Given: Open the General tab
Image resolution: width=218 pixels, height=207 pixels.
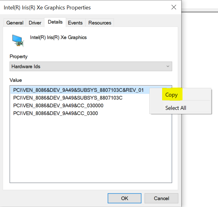Looking at the screenshot, I should click(x=15, y=23).
